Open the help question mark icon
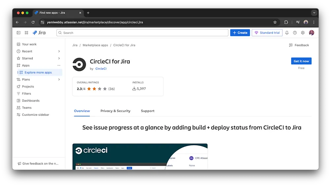The image size is (331, 186). coord(295,33)
